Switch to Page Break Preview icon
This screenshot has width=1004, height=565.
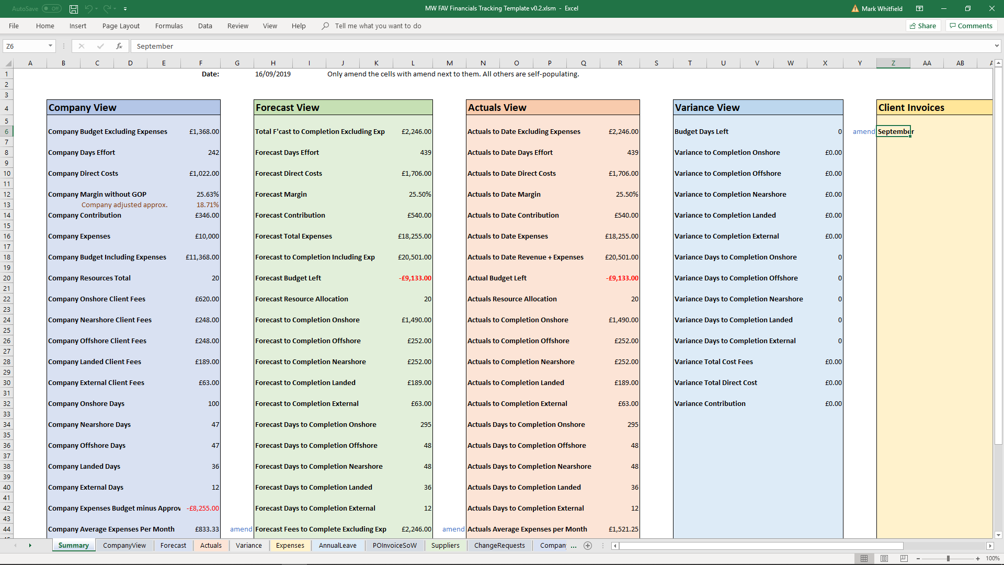pyautogui.click(x=904, y=558)
